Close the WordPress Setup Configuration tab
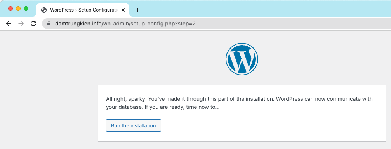 pyautogui.click(x=123, y=10)
